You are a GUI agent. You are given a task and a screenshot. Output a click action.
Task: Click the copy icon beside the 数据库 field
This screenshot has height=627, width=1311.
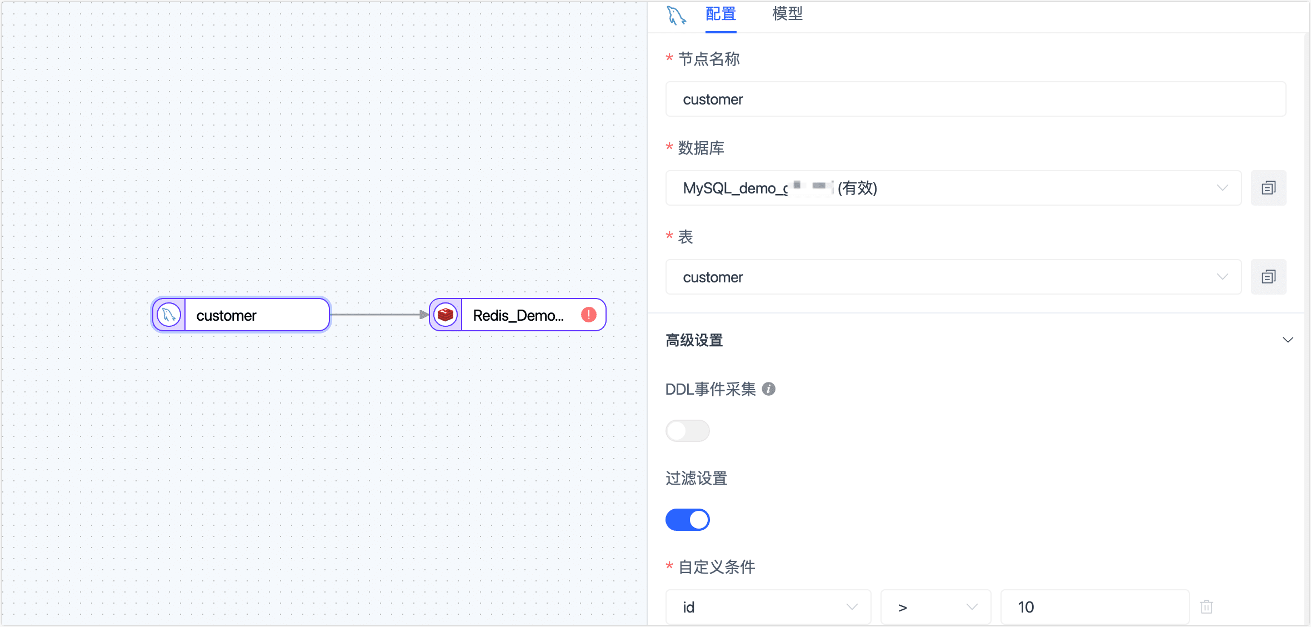1268,188
